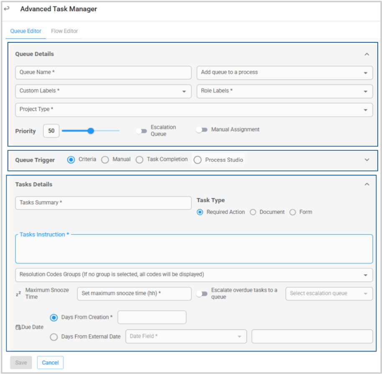Click the back arrow icon
The height and width of the screenshot is (374, 382).
pyautogui.click(x=7, y=9)
